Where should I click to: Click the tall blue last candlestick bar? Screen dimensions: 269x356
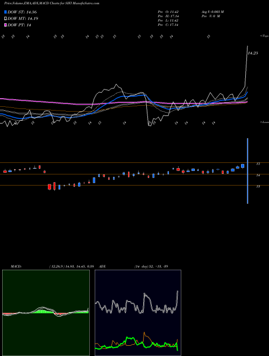[x=247, y=171]
